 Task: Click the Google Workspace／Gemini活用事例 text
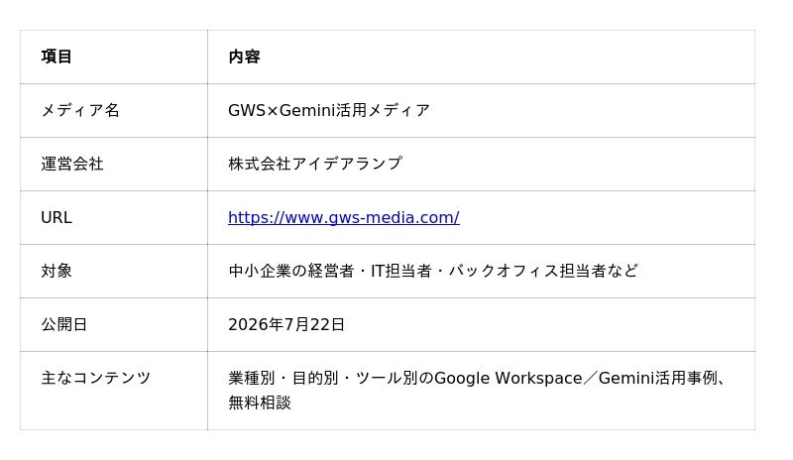pos(576,378)
